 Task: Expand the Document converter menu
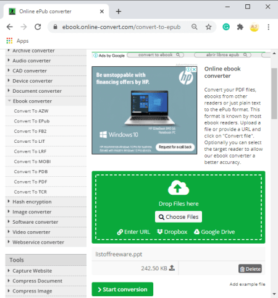(x=46, y=91)
